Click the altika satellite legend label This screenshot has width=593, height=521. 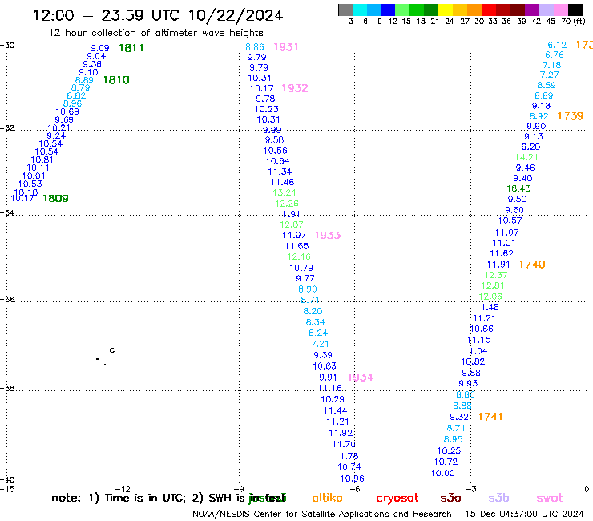[x=327, y=498]
